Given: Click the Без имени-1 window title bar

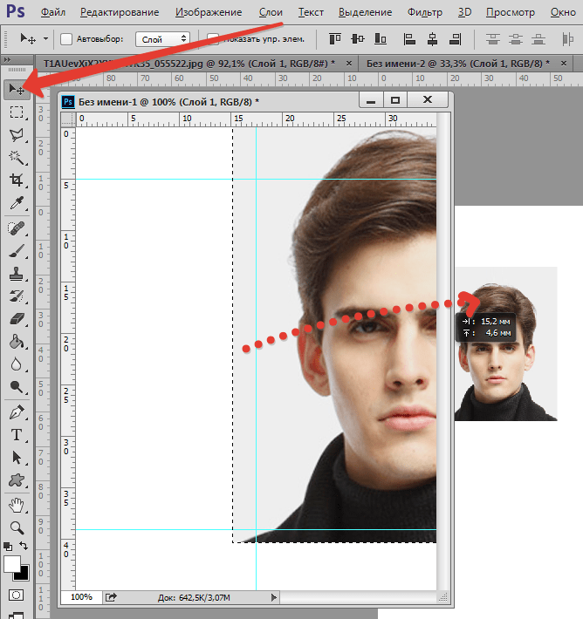Looking at the screenshot, I should 209,102.
